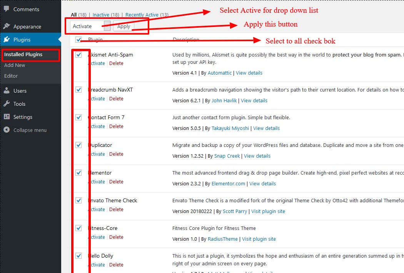Open the plugin Editor submenu item

point(11,76)
